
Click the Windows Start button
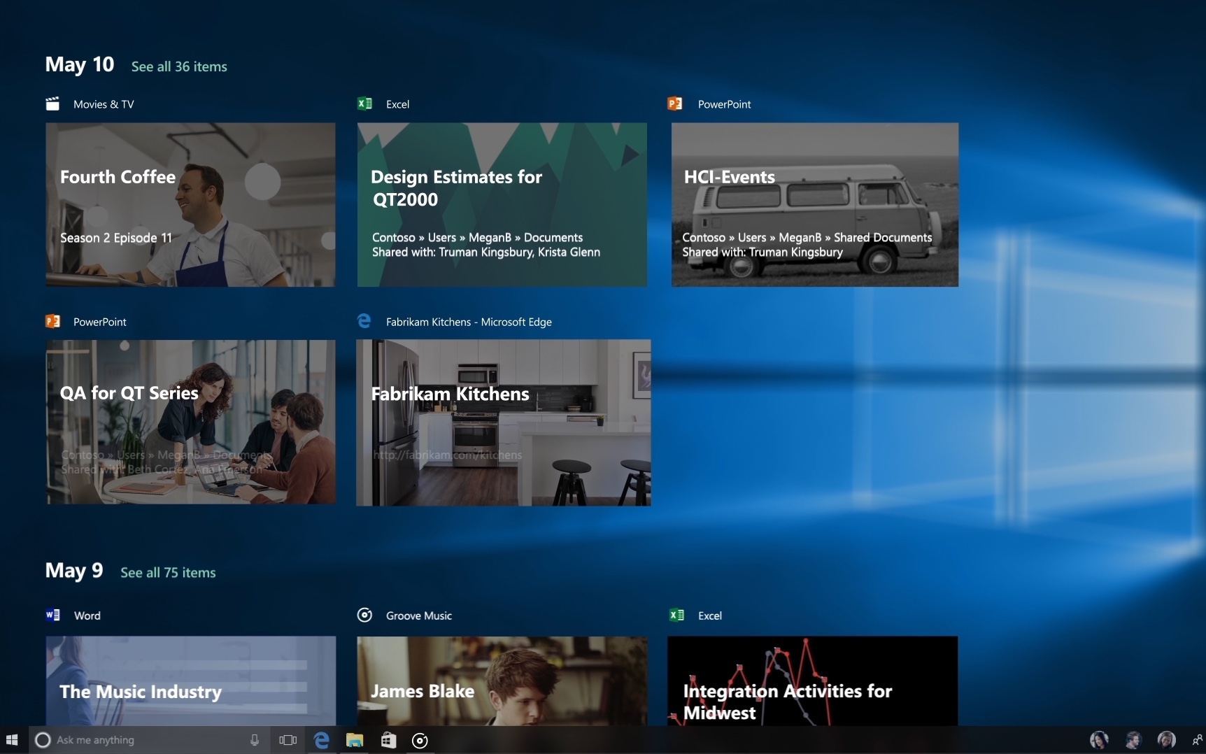point(12,740)
